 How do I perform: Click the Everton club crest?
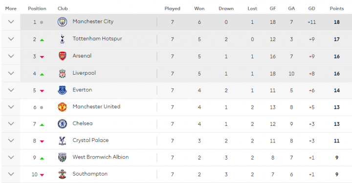tap(62, 90)
